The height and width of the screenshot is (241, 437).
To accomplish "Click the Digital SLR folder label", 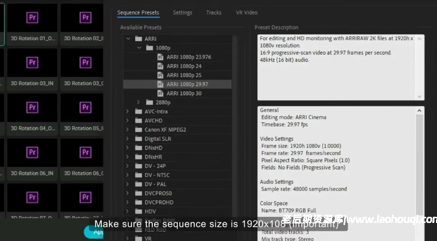I will [x=158, y=139].
